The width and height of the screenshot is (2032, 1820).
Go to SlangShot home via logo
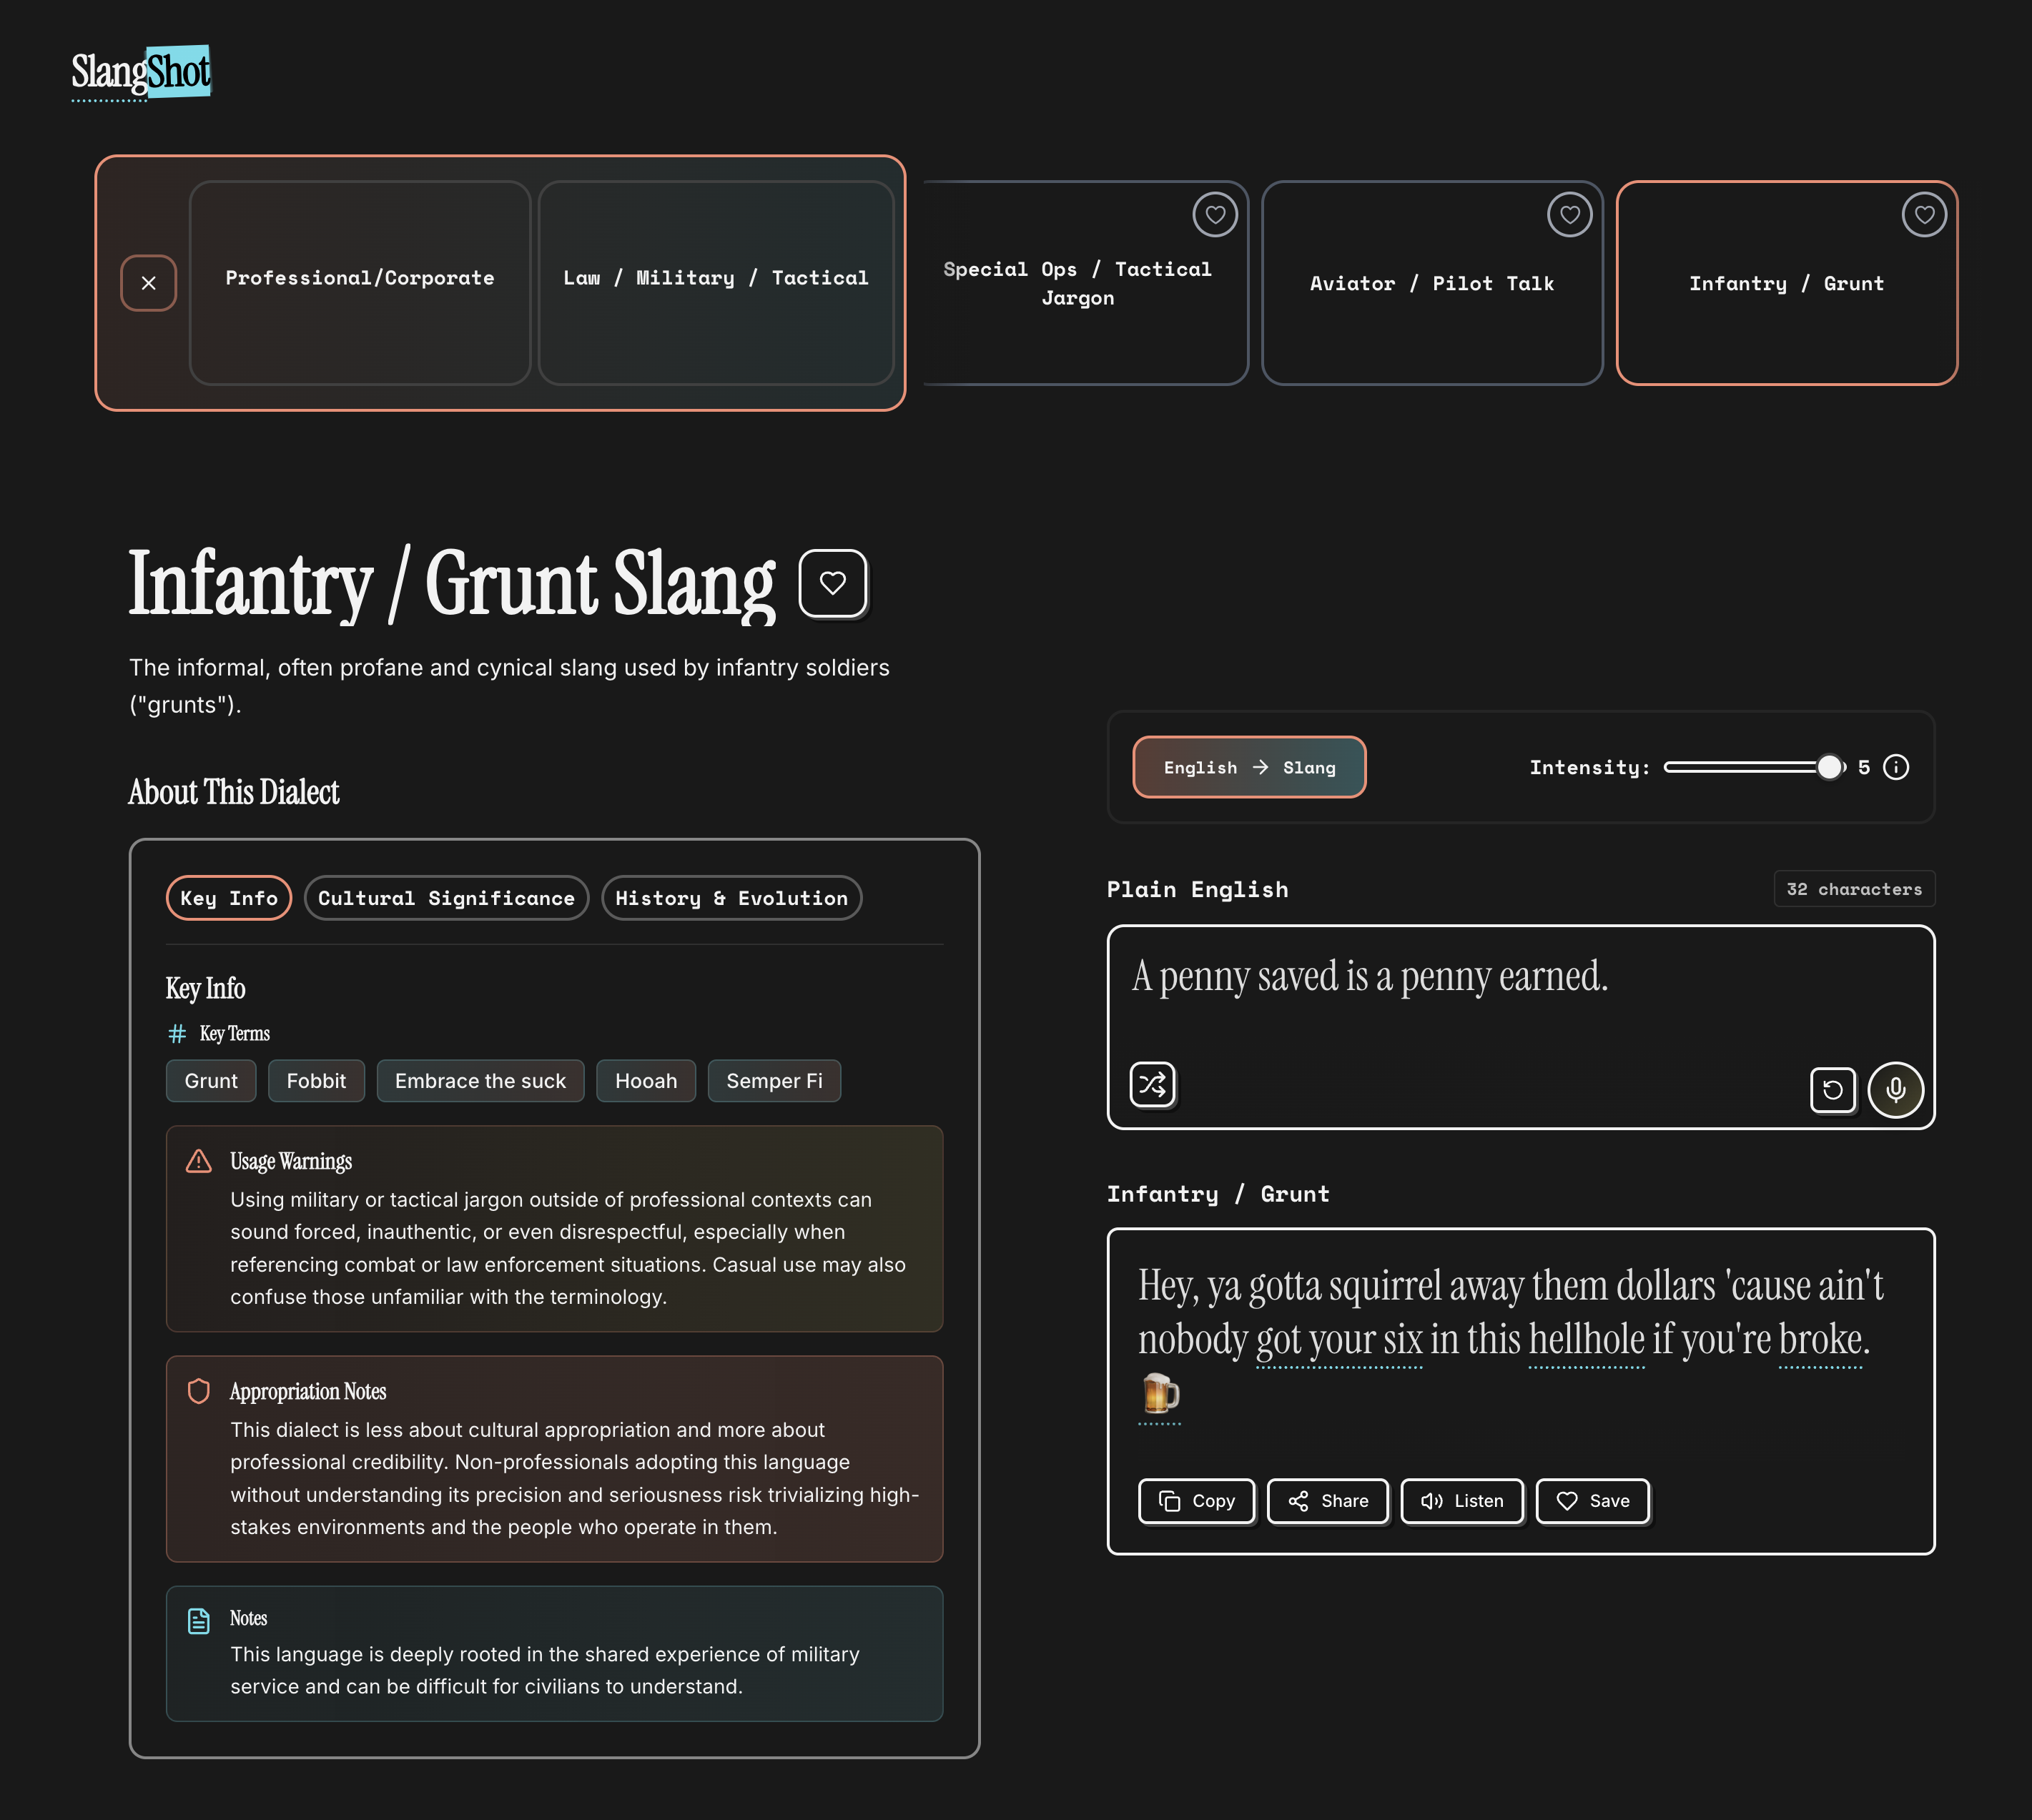141,72
